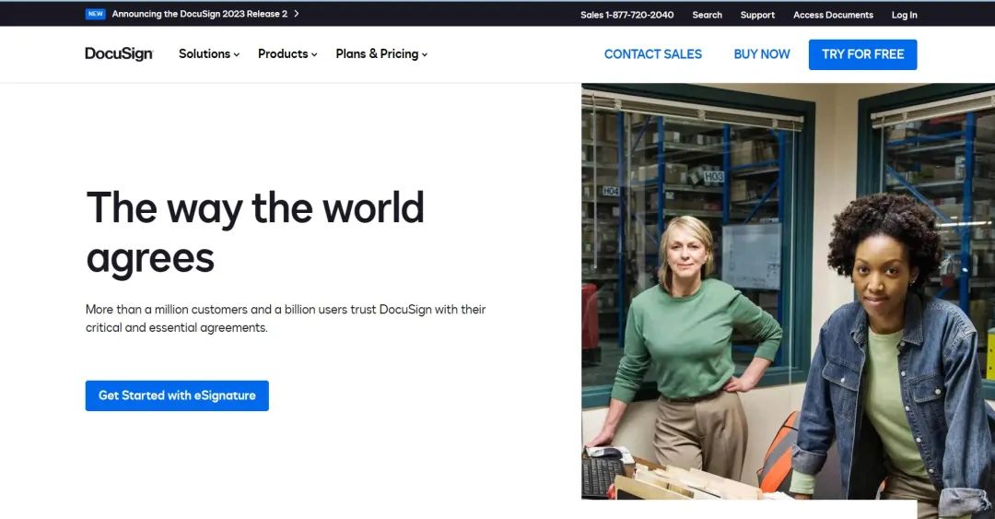Click the TRY FOR FREE button
This screenshot has height=519, width=995.
[862, 54]
